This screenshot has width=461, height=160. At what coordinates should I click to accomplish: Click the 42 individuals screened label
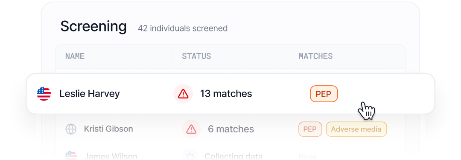point(183,28)
